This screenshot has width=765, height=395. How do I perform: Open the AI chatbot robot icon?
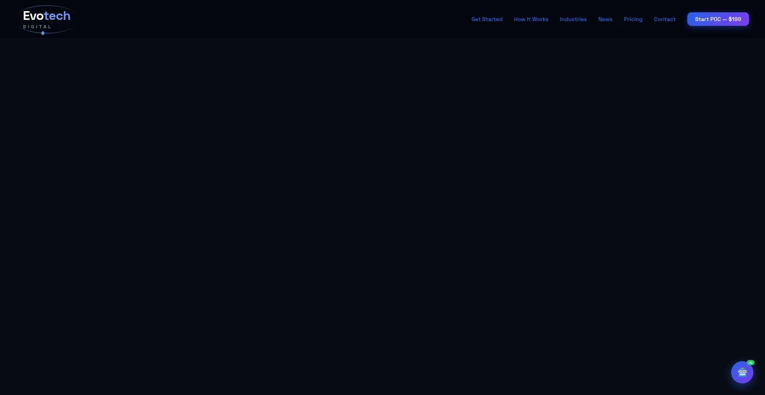coord(742,372)
